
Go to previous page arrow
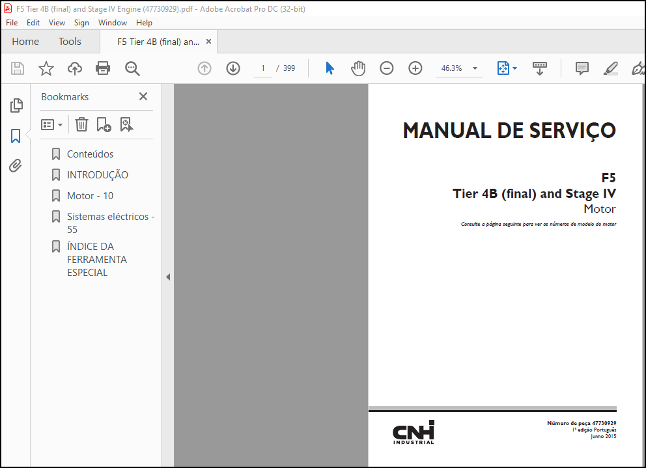pyautogui.click(x=204, y=68)
